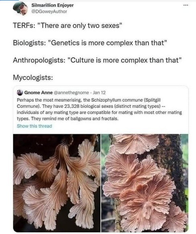Click the Show this thread link

(34, 126)
